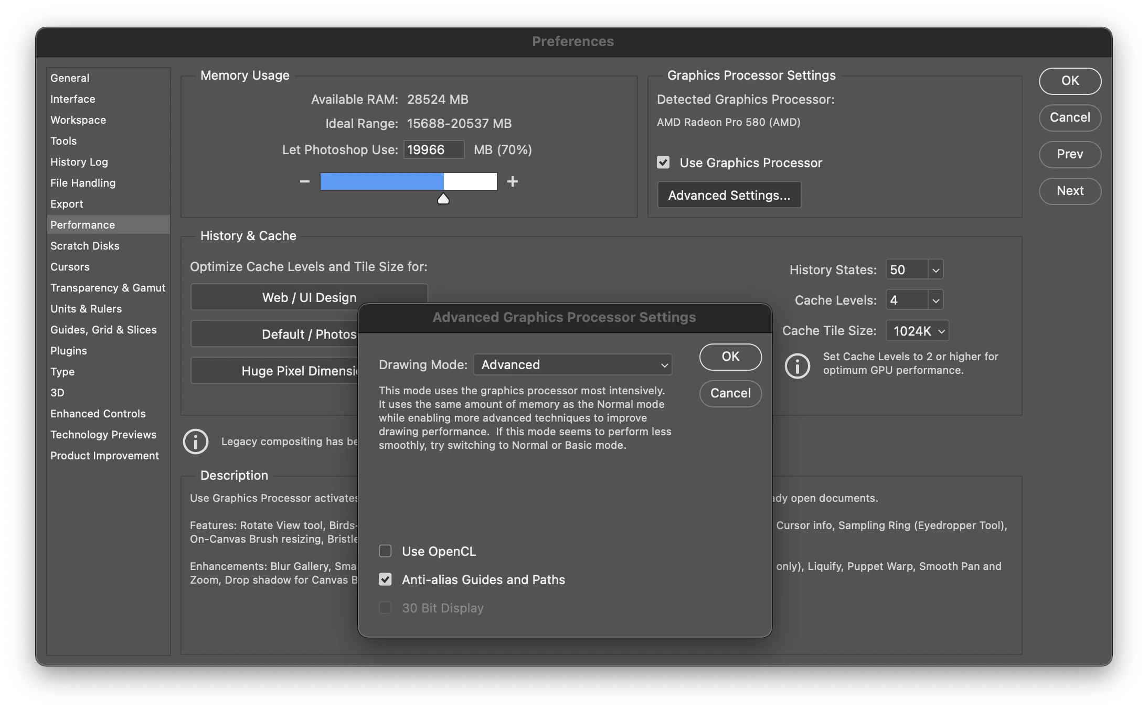This screenshot has width=1148, height=710.
Task: Uncheck Anti-alias Guides and Paths
Action: tap(385, 579)
